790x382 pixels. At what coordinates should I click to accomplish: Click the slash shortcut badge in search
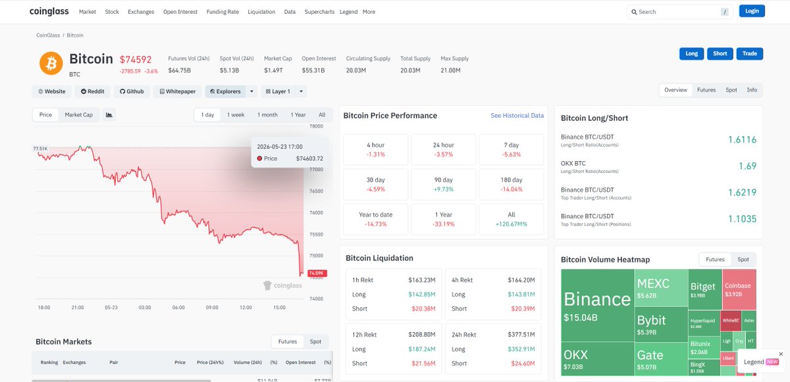pyautogui.click(x=725, y=12)
